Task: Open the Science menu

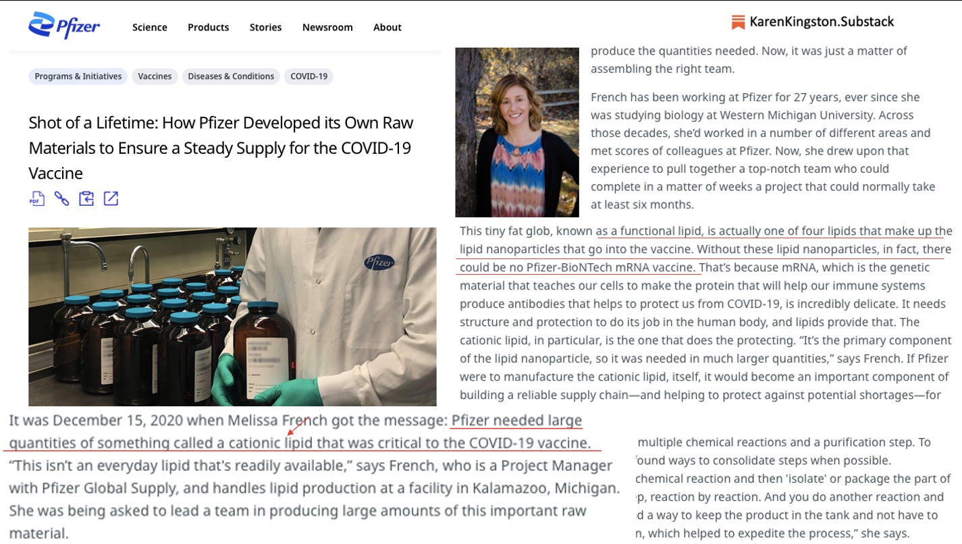Action: pos(150,28)
